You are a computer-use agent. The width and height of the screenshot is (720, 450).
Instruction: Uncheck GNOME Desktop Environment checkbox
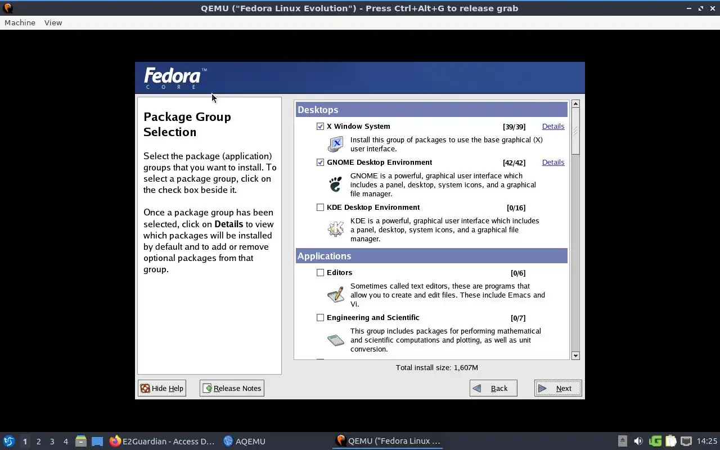point(320,163)
